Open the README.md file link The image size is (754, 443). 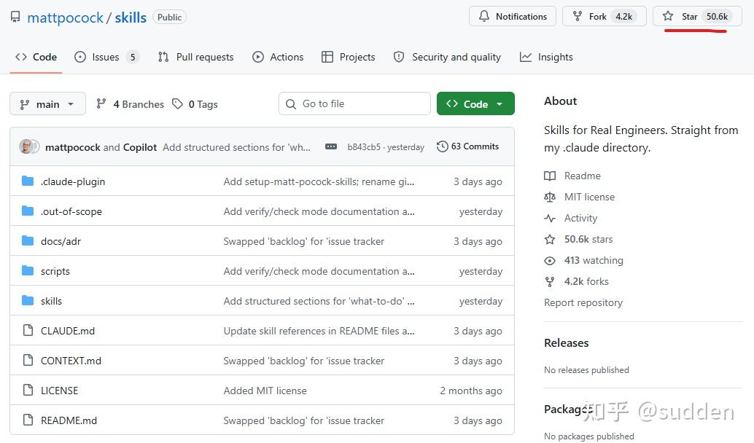pos(69,420)
